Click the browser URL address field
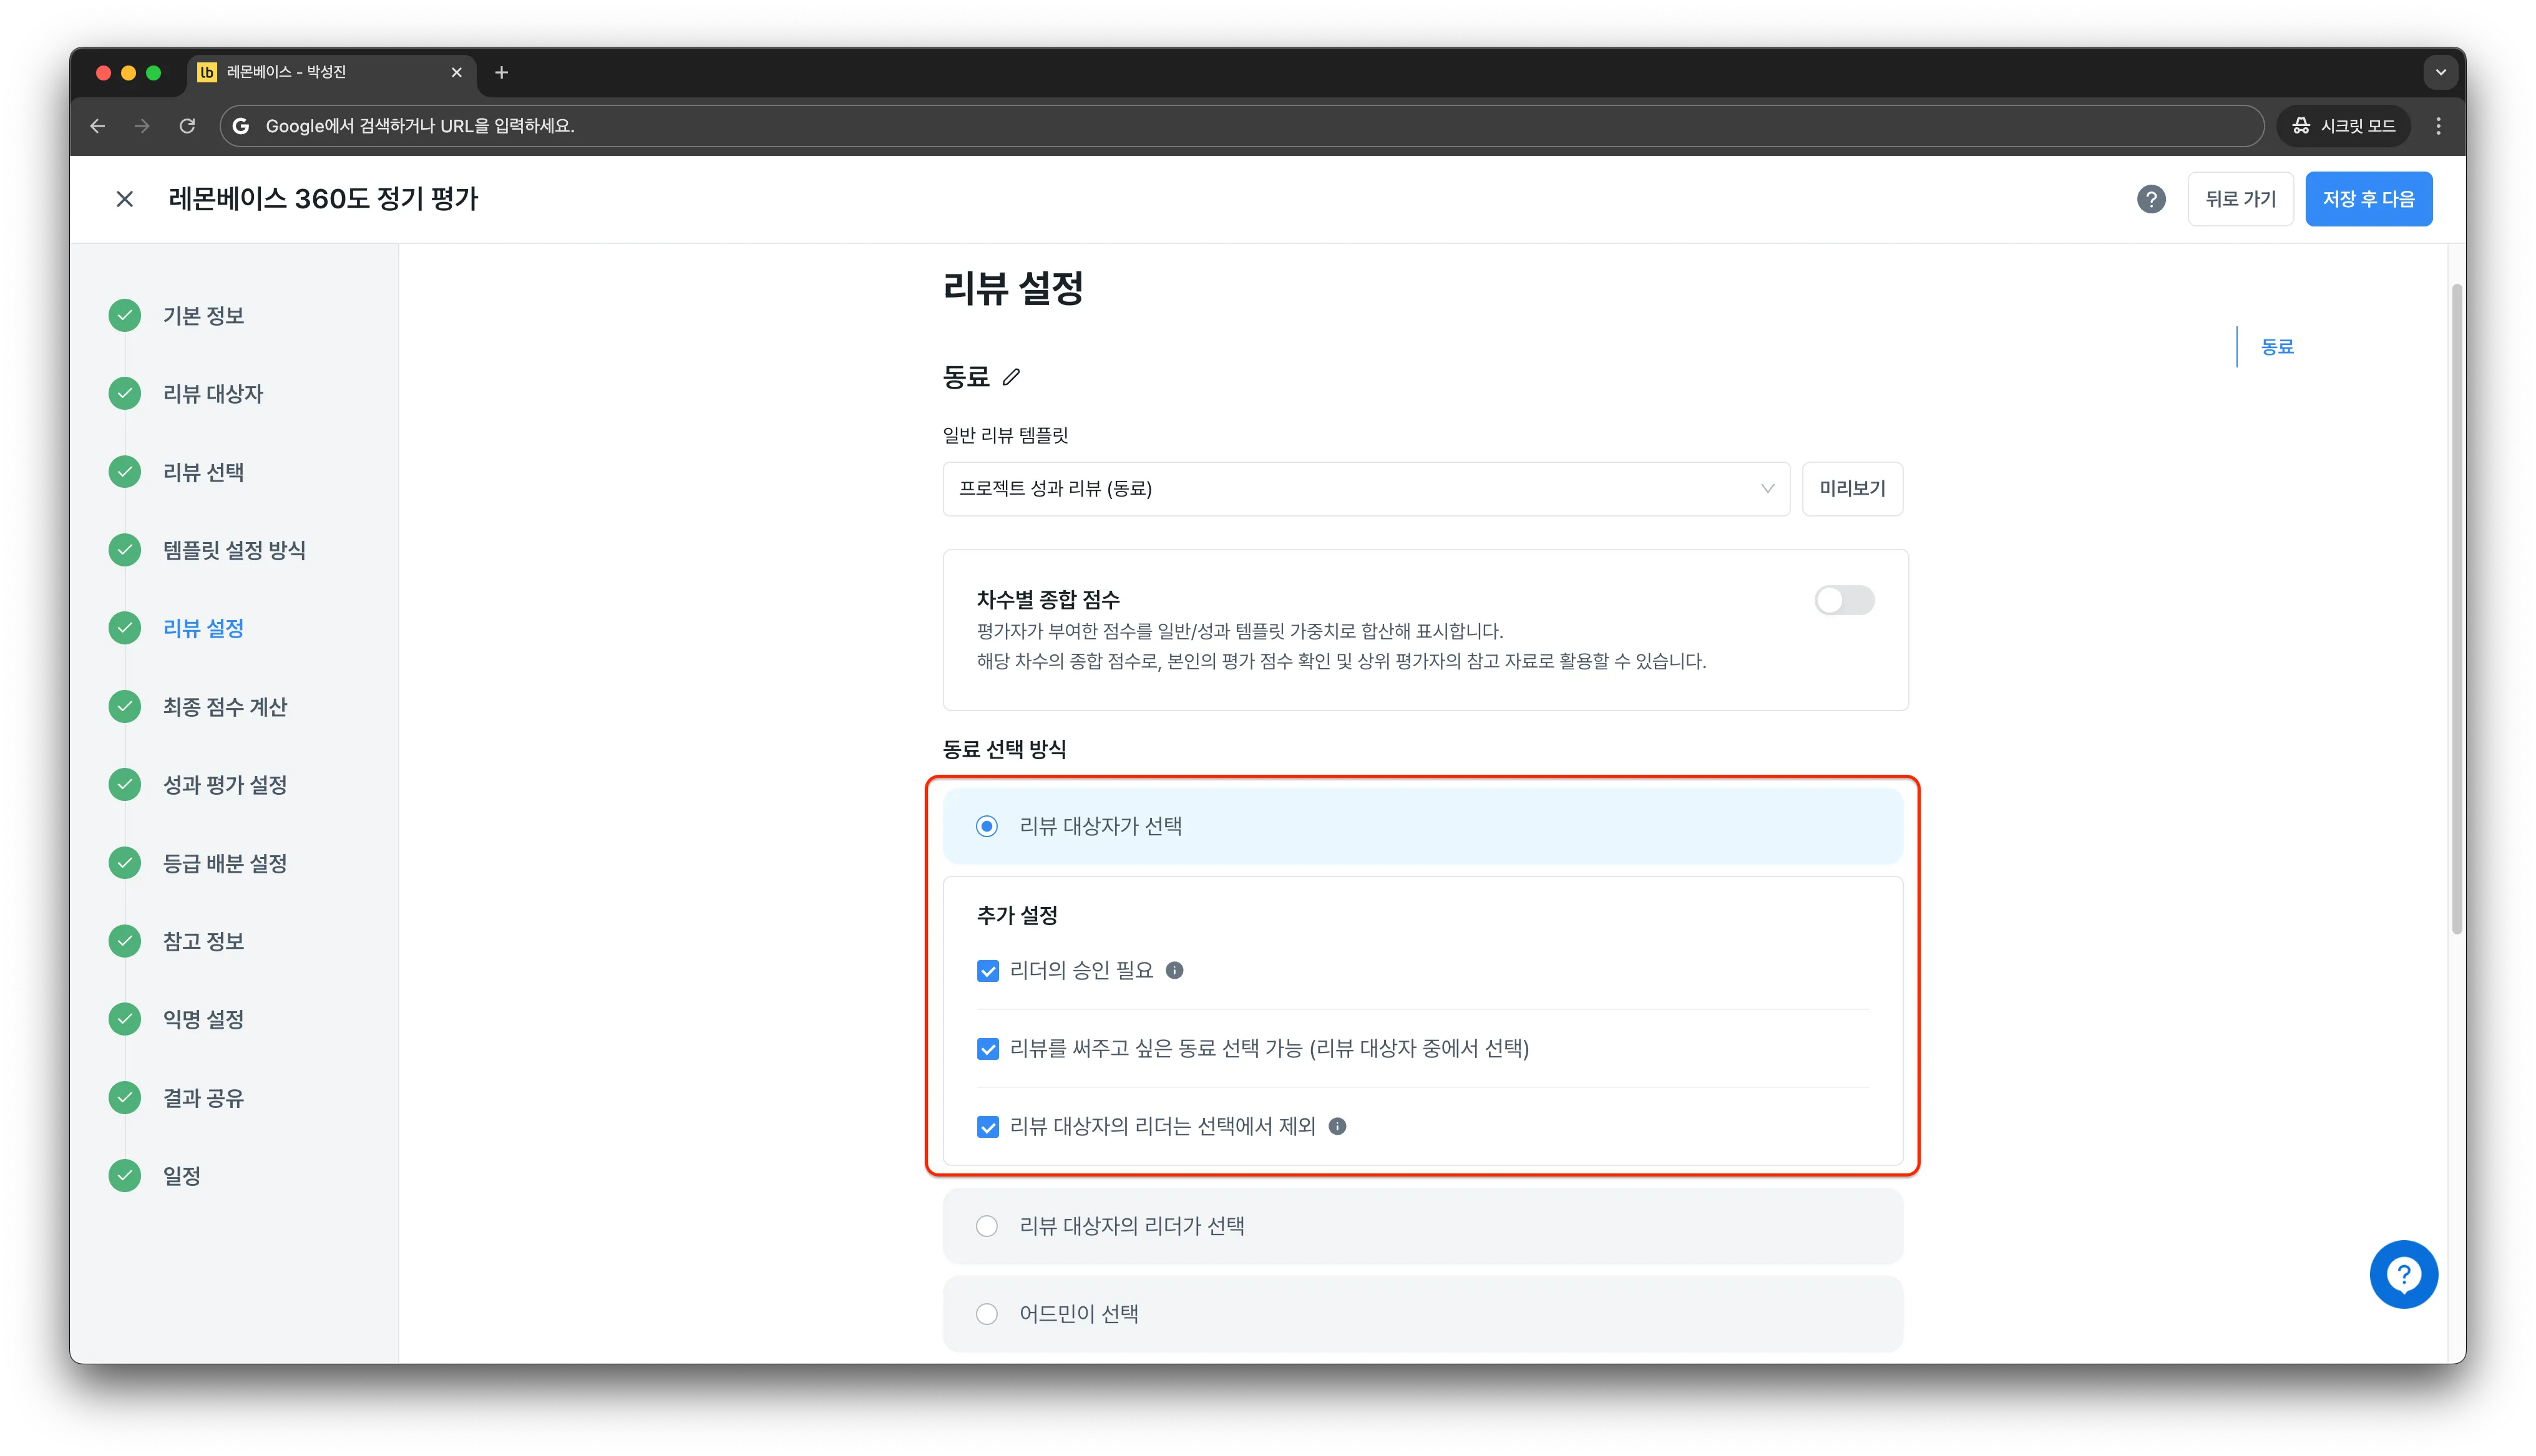The width and height of the screenshot is (2536, 1456). (1241, 126)
